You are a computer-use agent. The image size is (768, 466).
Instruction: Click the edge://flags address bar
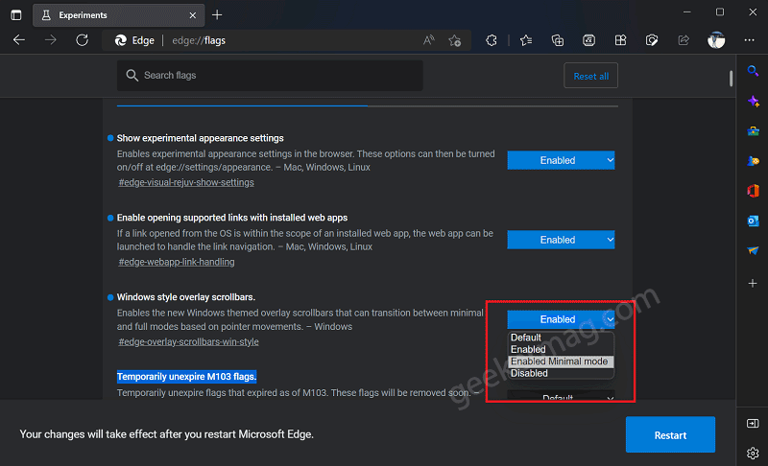coord(286,40)
